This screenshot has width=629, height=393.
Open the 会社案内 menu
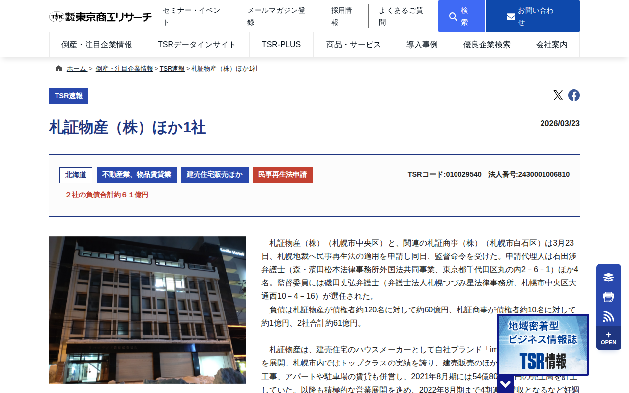coord(552,45)
